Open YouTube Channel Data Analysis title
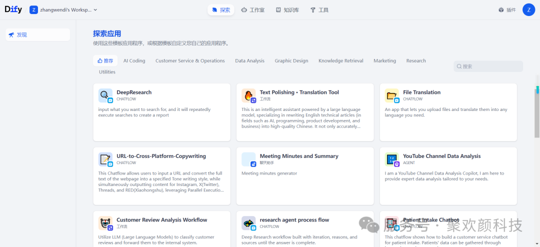 (x=442, y=156)
